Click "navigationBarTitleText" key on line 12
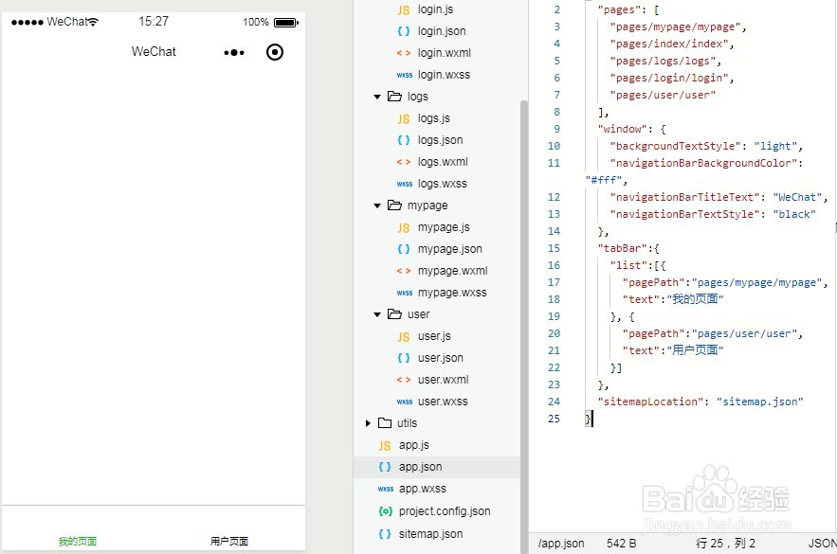 tap(685, 197)
